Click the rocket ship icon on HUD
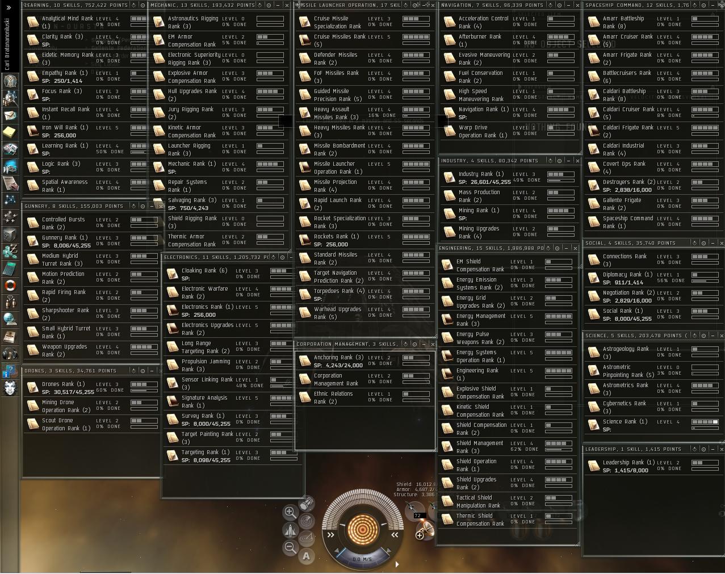725x574 pixels. 291,530
